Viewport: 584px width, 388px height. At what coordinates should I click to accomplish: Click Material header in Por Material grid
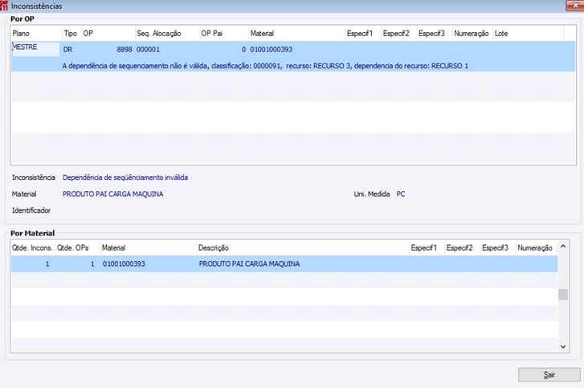click(149, 247)
